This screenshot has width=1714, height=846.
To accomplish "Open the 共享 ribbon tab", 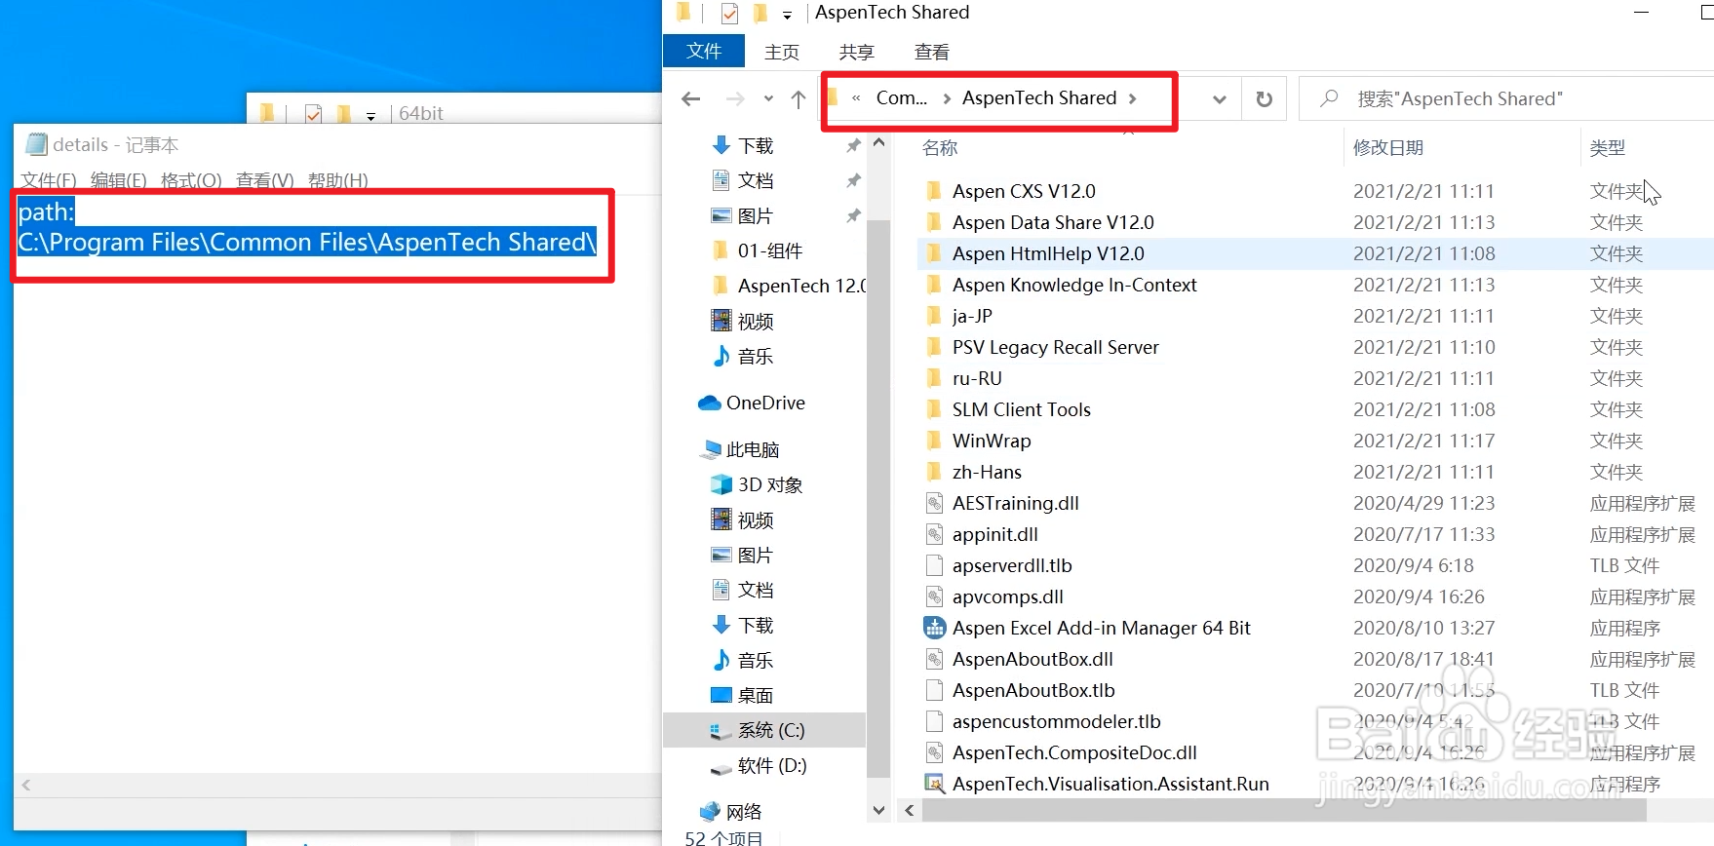I will click(x=857, y=52).
